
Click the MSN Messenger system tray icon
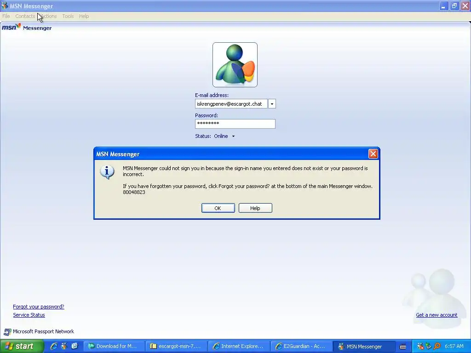click(420, 347)
